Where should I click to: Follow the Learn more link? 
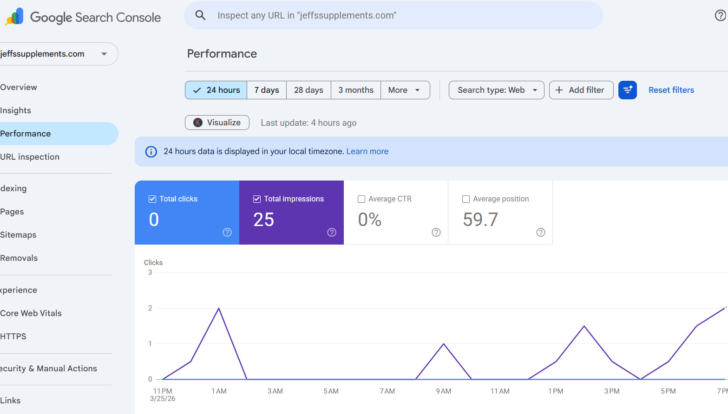pos(367,151)
